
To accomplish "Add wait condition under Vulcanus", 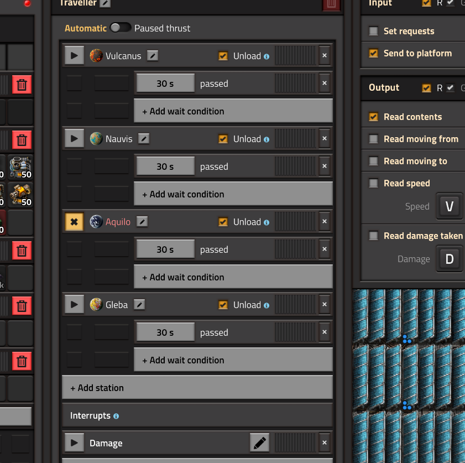I will (233, 111).
